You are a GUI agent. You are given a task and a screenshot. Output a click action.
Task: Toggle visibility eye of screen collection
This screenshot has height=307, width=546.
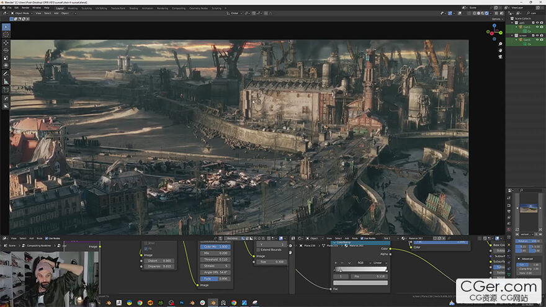click(537, 35)
